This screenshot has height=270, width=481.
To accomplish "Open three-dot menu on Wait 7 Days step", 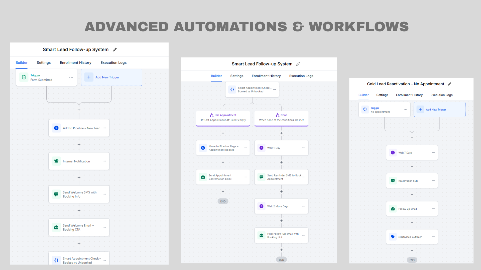I will point(433,152).
